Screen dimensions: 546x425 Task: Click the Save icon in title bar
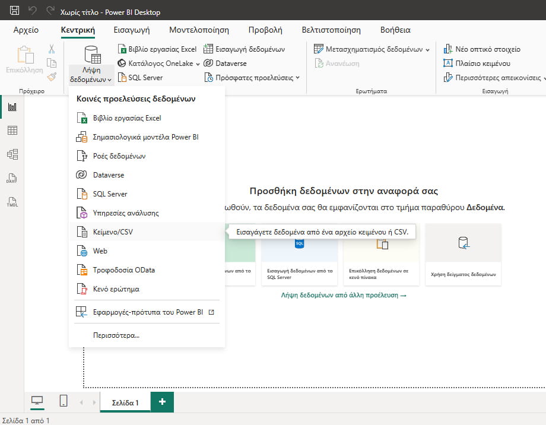14,11
